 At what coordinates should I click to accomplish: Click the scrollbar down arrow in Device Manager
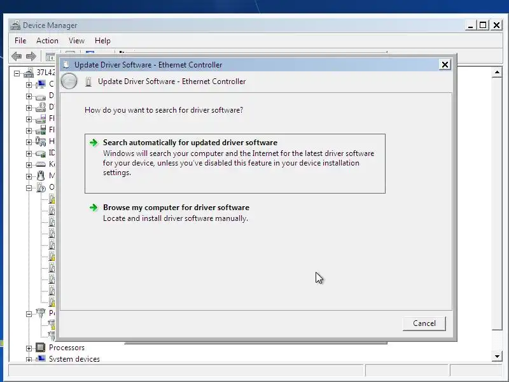tap(497, 356)
